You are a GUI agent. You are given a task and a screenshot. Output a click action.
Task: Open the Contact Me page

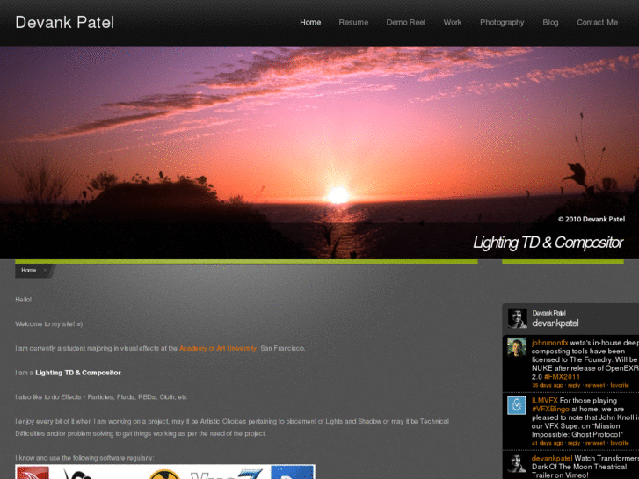(x=597, y=23)
